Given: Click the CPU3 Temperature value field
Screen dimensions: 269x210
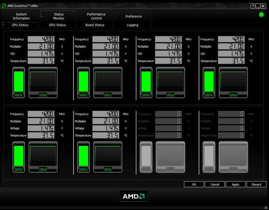Looking at the screenshot, I should point(231,61).
